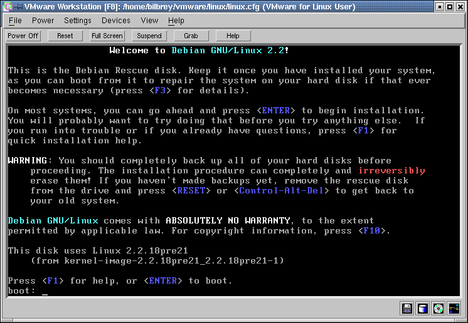Open the View menu

149,21
